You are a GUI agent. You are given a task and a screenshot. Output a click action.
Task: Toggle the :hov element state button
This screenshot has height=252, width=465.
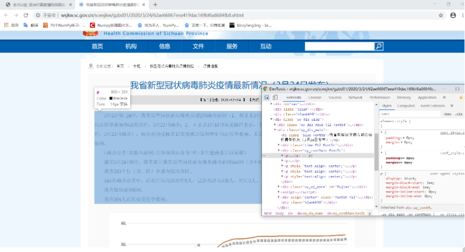point(447,114)
